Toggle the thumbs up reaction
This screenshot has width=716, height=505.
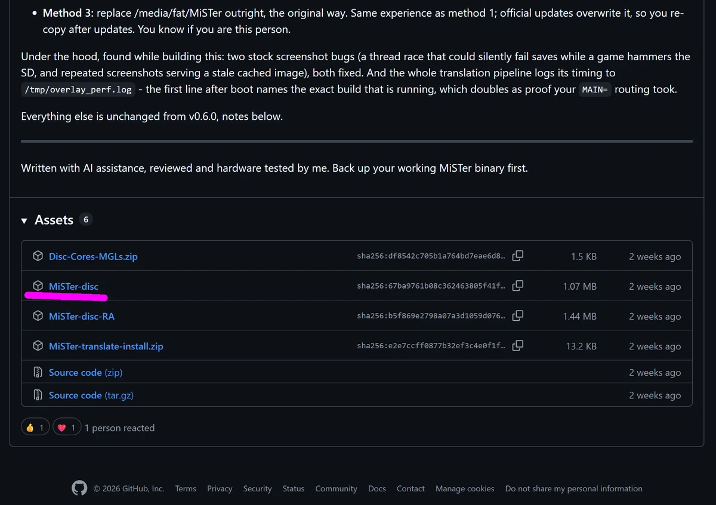click(35, 427)
